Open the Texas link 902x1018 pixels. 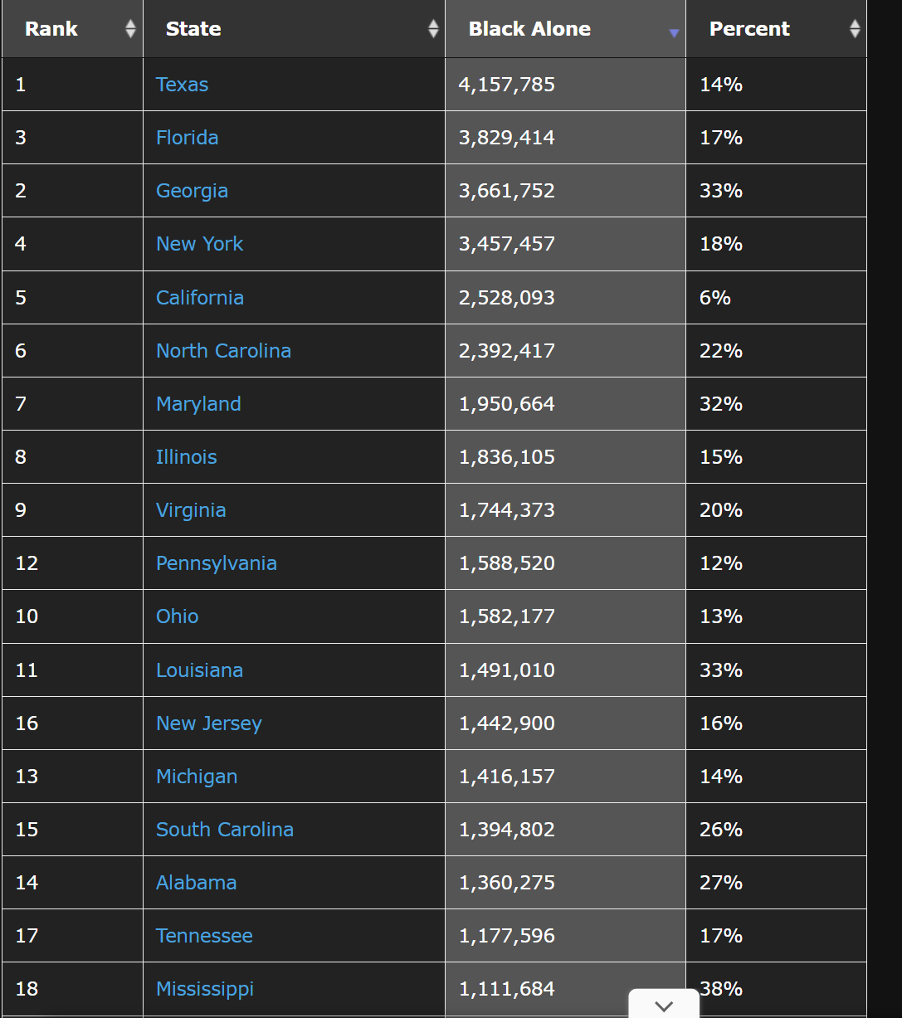[x=182, y=85]
